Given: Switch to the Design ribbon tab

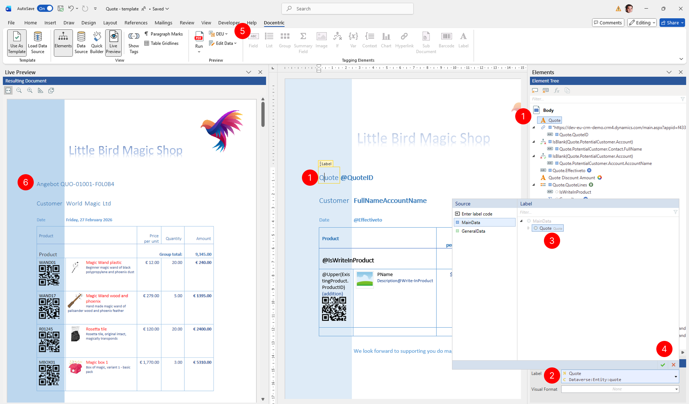Looking at the screenshot, I should click(88, 23).
